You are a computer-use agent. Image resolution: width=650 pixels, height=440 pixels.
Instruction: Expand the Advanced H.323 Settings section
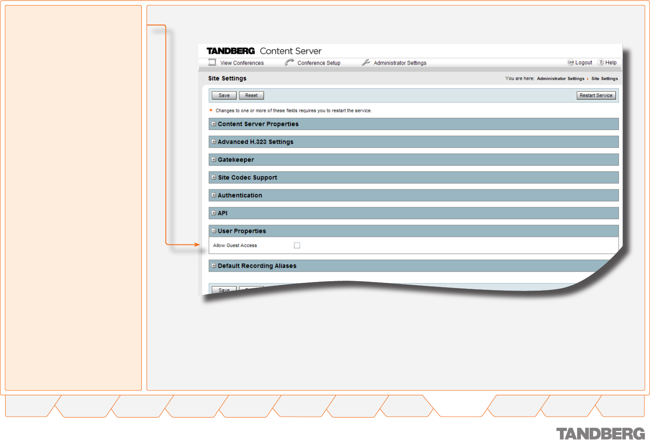coord(214,142)
